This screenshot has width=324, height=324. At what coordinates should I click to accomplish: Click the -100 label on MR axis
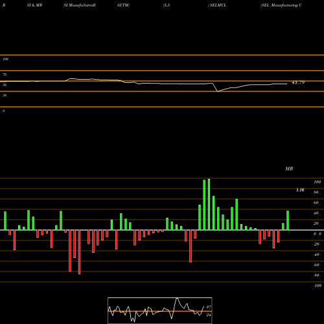(317, 286)
